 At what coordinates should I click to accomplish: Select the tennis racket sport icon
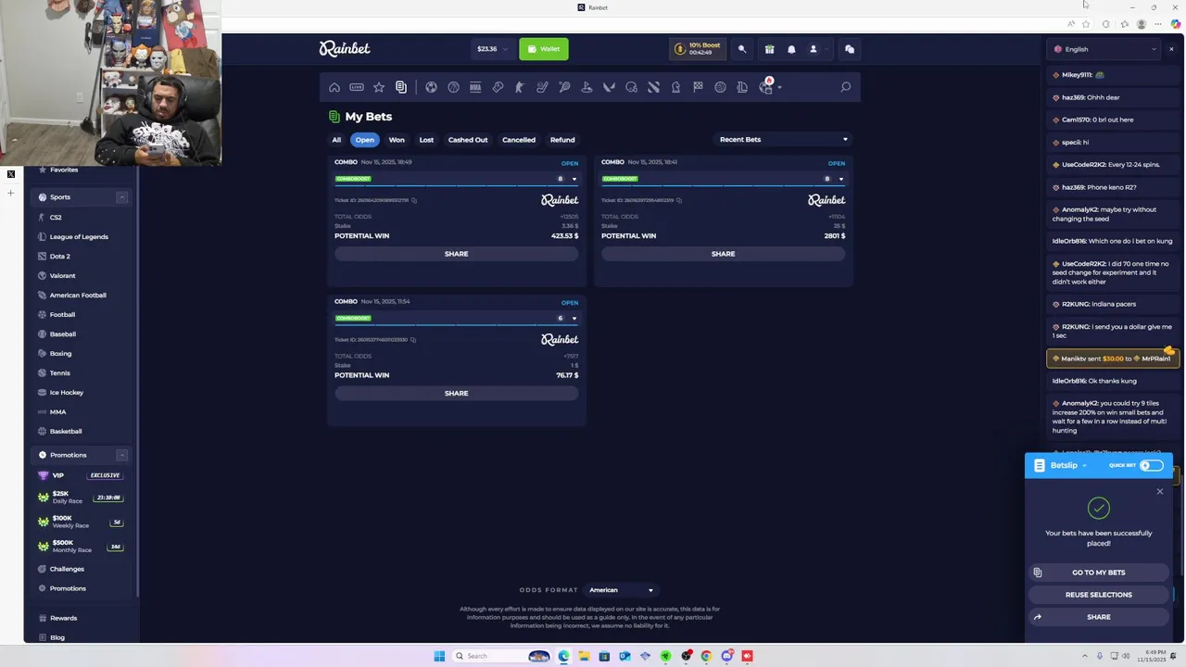click(x=564, y=87)
